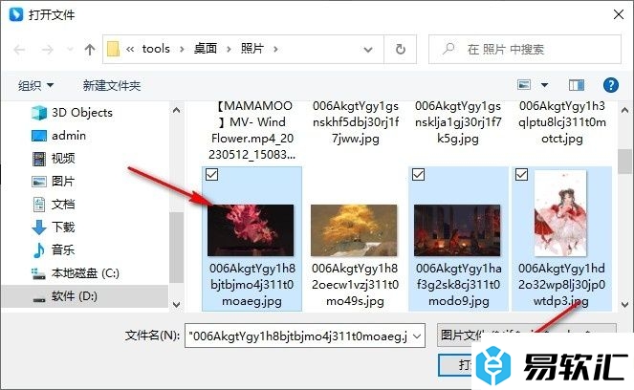Expand chevron after 照片 in path

tap(275, 50)
